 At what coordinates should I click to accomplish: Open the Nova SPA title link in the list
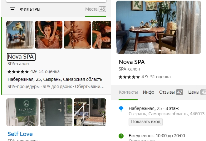pos(21,57)
